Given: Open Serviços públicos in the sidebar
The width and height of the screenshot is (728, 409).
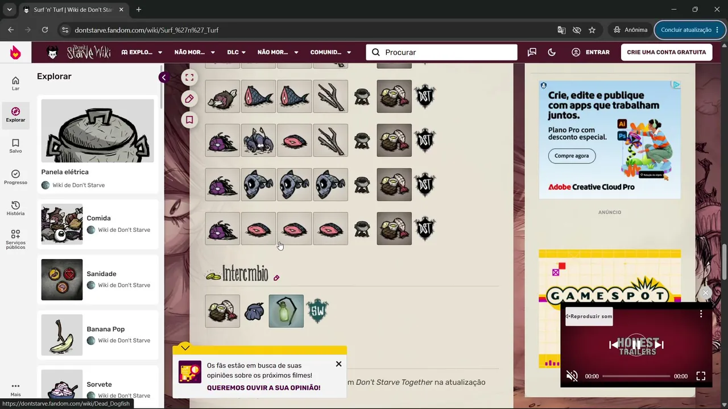Looking at the screenshot, I should click(15, 240).
